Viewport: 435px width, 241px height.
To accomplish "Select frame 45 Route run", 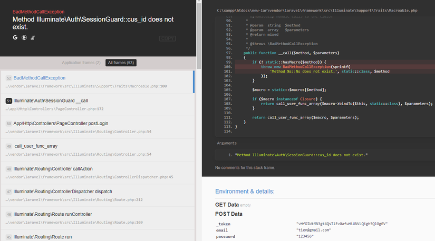I will click(98, 236).
